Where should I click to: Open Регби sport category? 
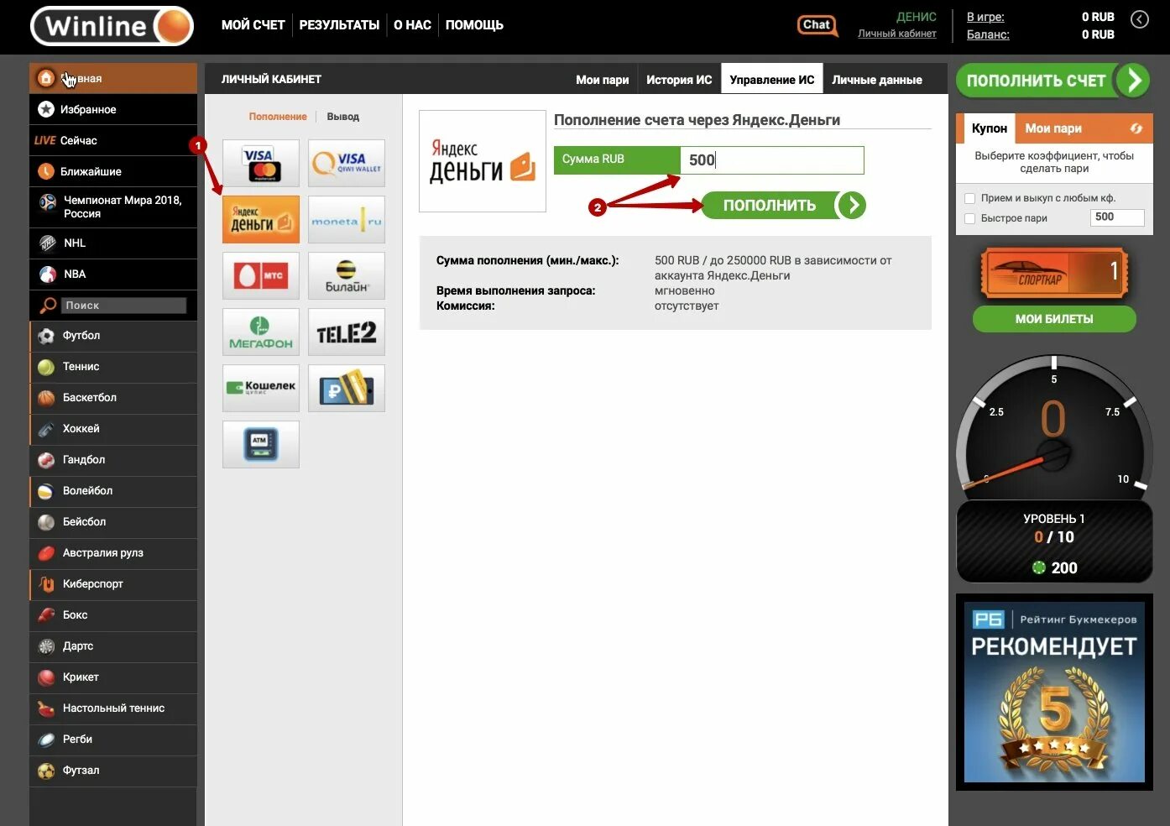[x=113, y=739]
